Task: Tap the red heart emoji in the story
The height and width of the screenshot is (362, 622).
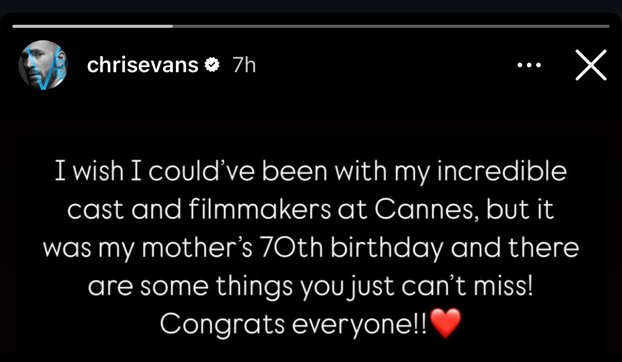Action: click(446, 324)
